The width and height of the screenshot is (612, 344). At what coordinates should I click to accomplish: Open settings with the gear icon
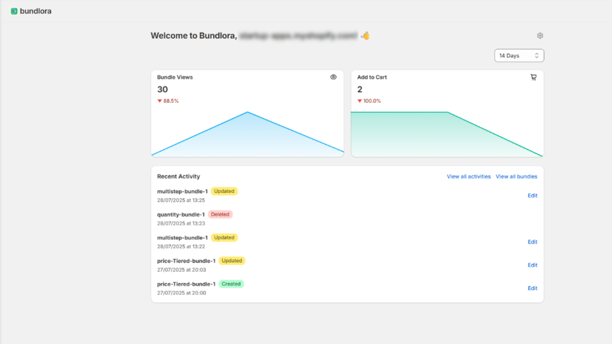540,36
